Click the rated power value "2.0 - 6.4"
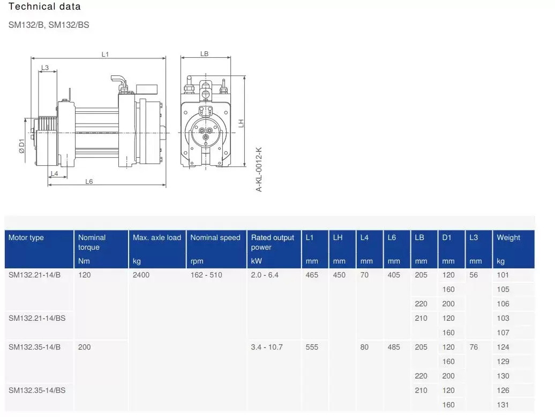This screenshot has width=555, height=417. click(x=265, y=275)
